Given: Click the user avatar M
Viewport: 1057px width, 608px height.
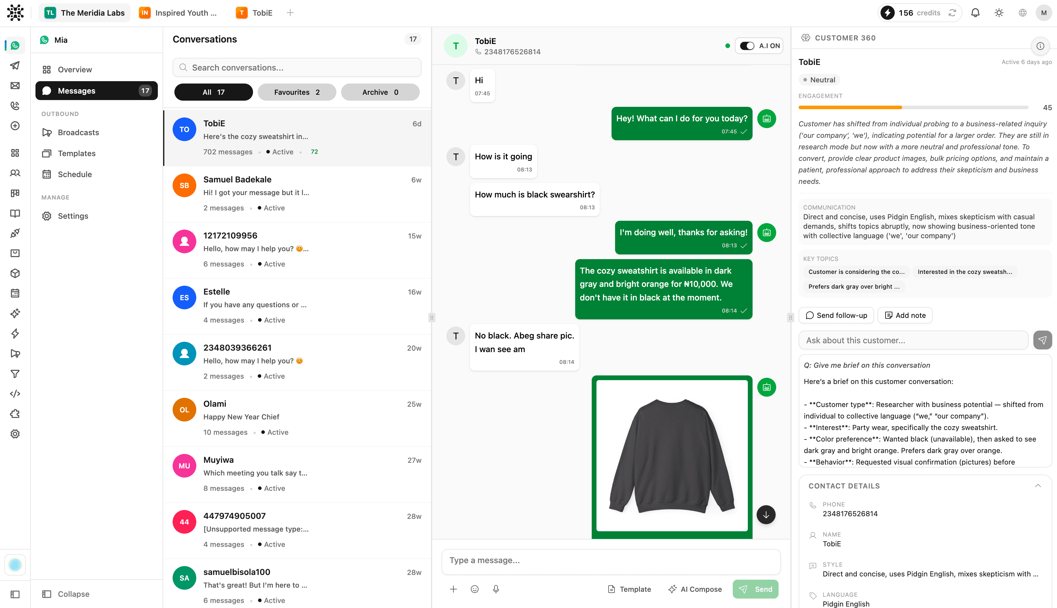Looking at the screenshot, I should tap(1044, 13).
